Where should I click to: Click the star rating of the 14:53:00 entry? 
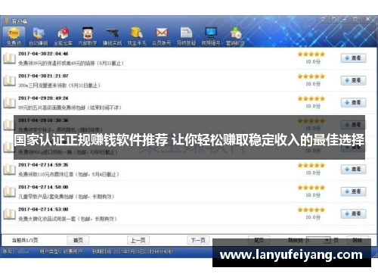coord(311,210)
